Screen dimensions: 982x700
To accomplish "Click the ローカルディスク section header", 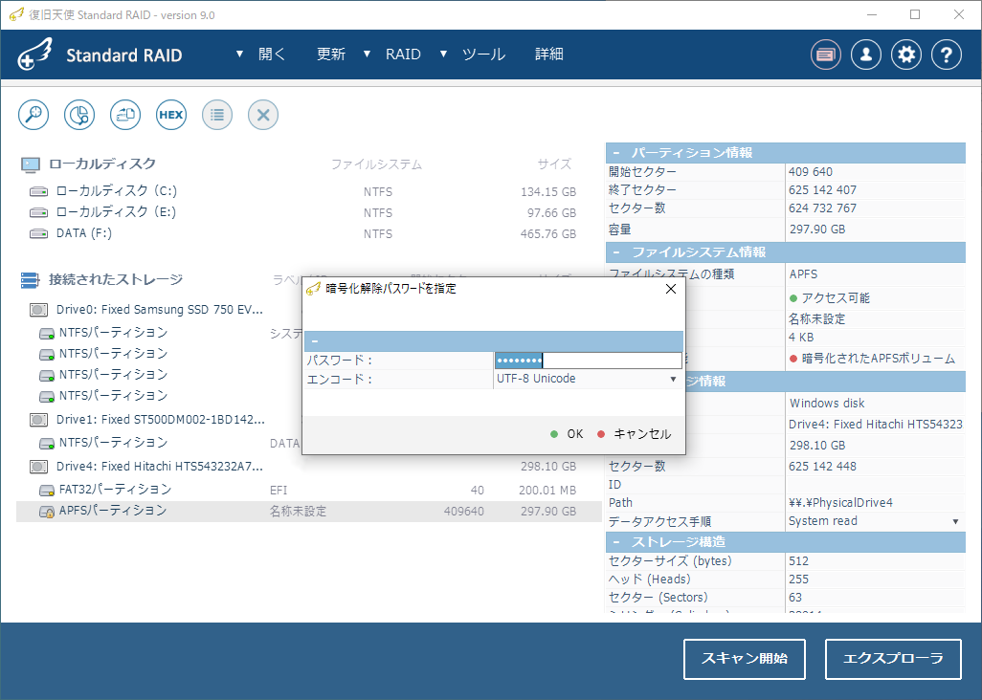I will (102, 164).
